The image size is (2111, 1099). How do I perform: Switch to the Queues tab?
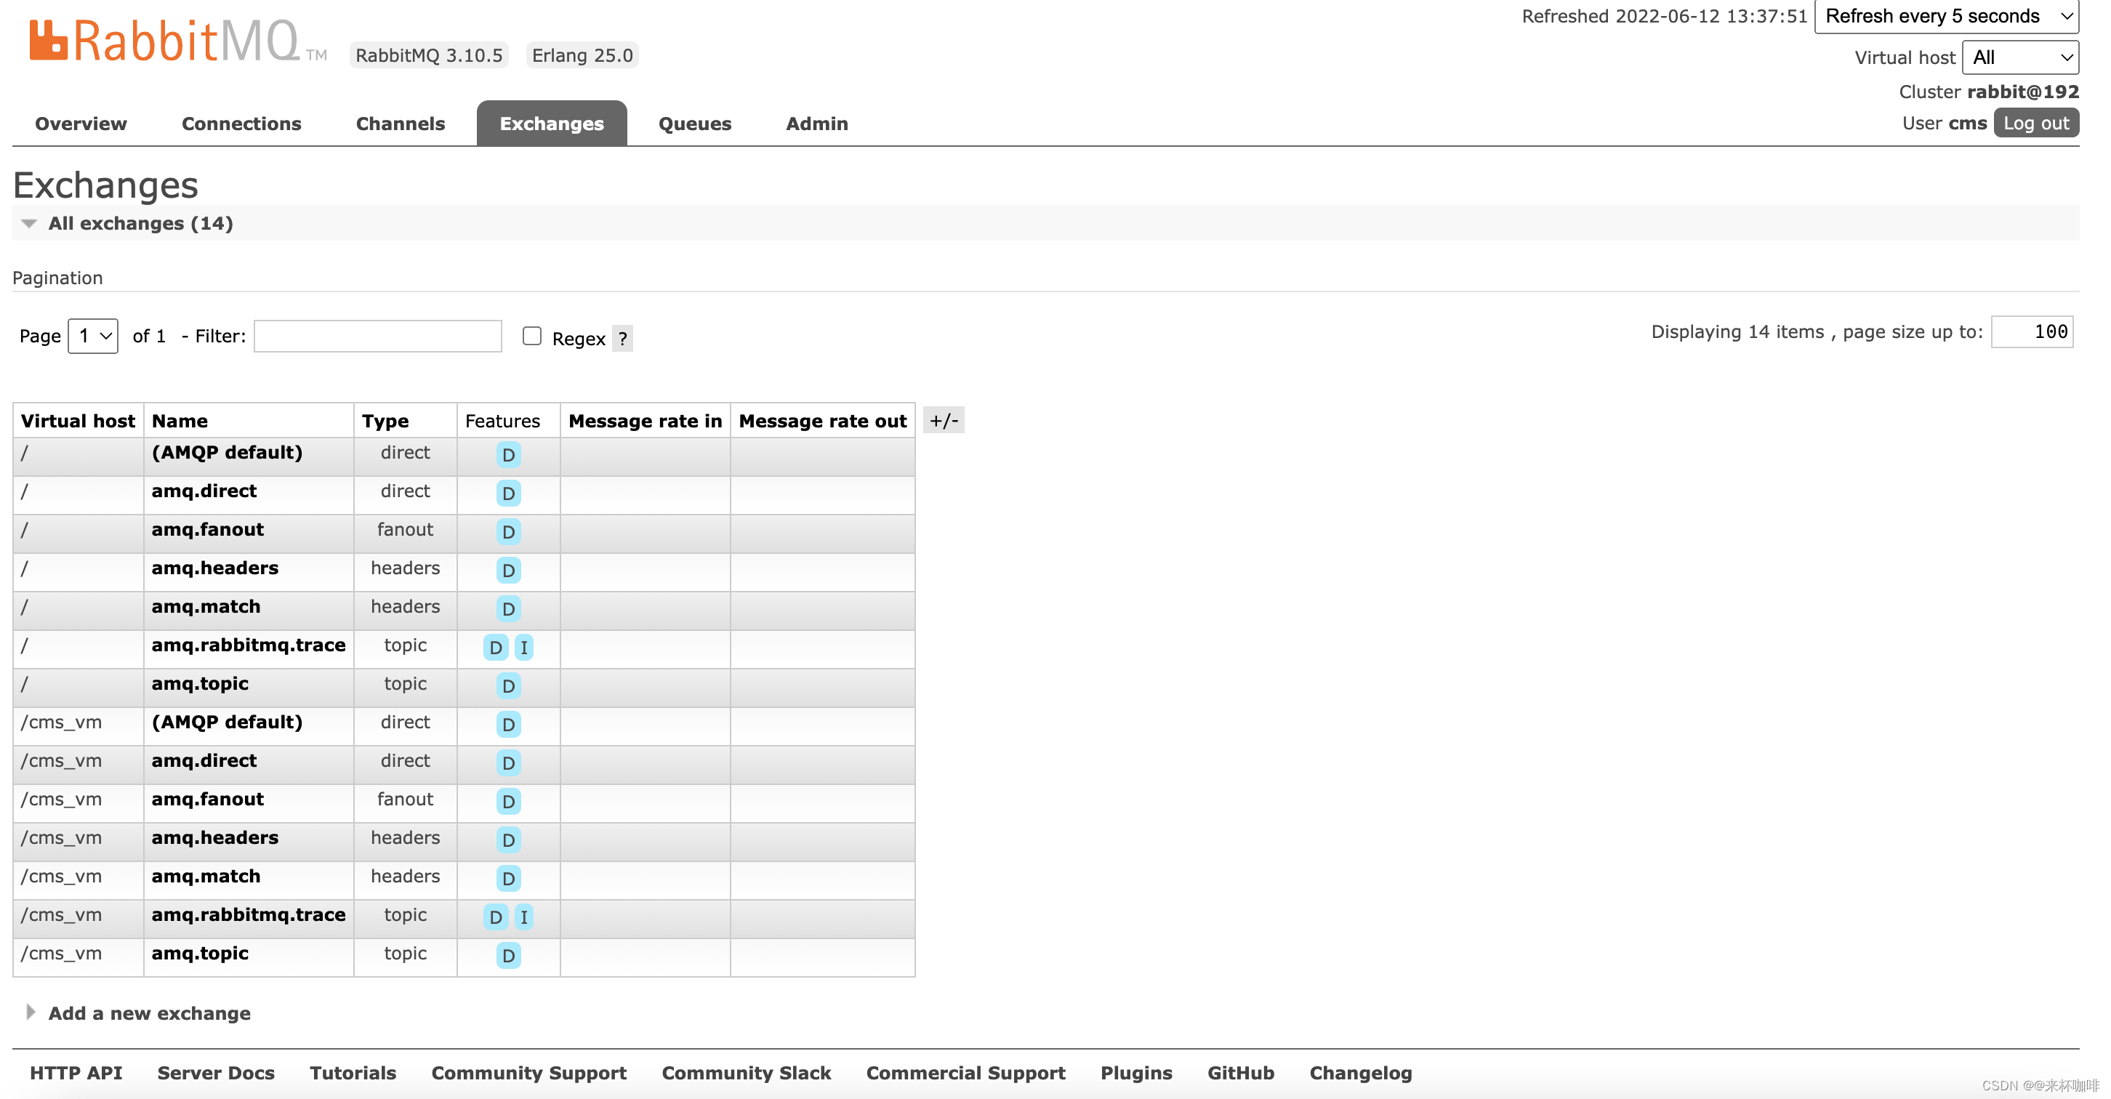click(694, 124)
